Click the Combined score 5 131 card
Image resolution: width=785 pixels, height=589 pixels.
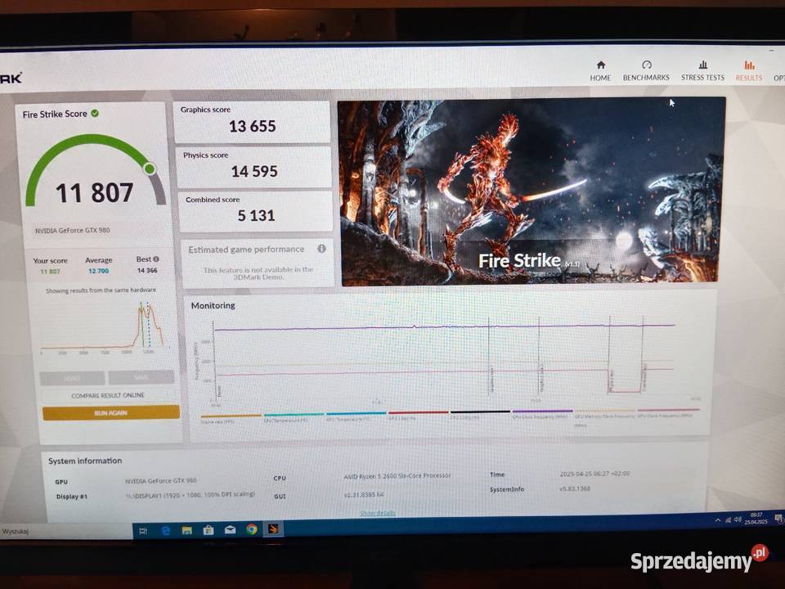click(x=255, y=211)
